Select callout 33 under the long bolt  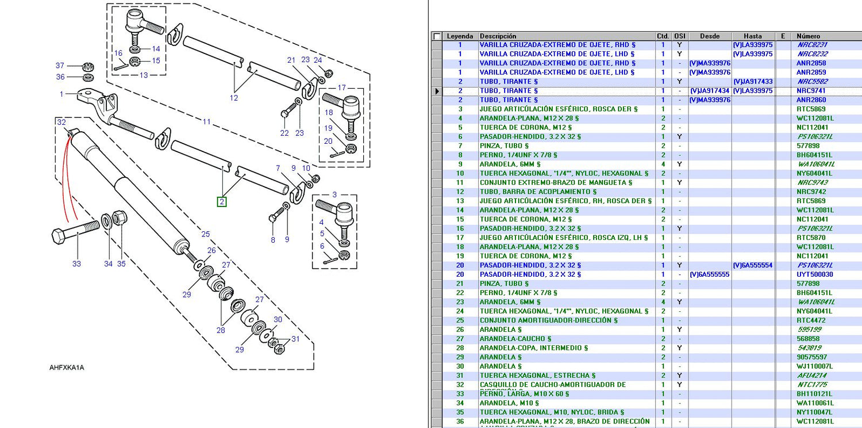point(76,264)
